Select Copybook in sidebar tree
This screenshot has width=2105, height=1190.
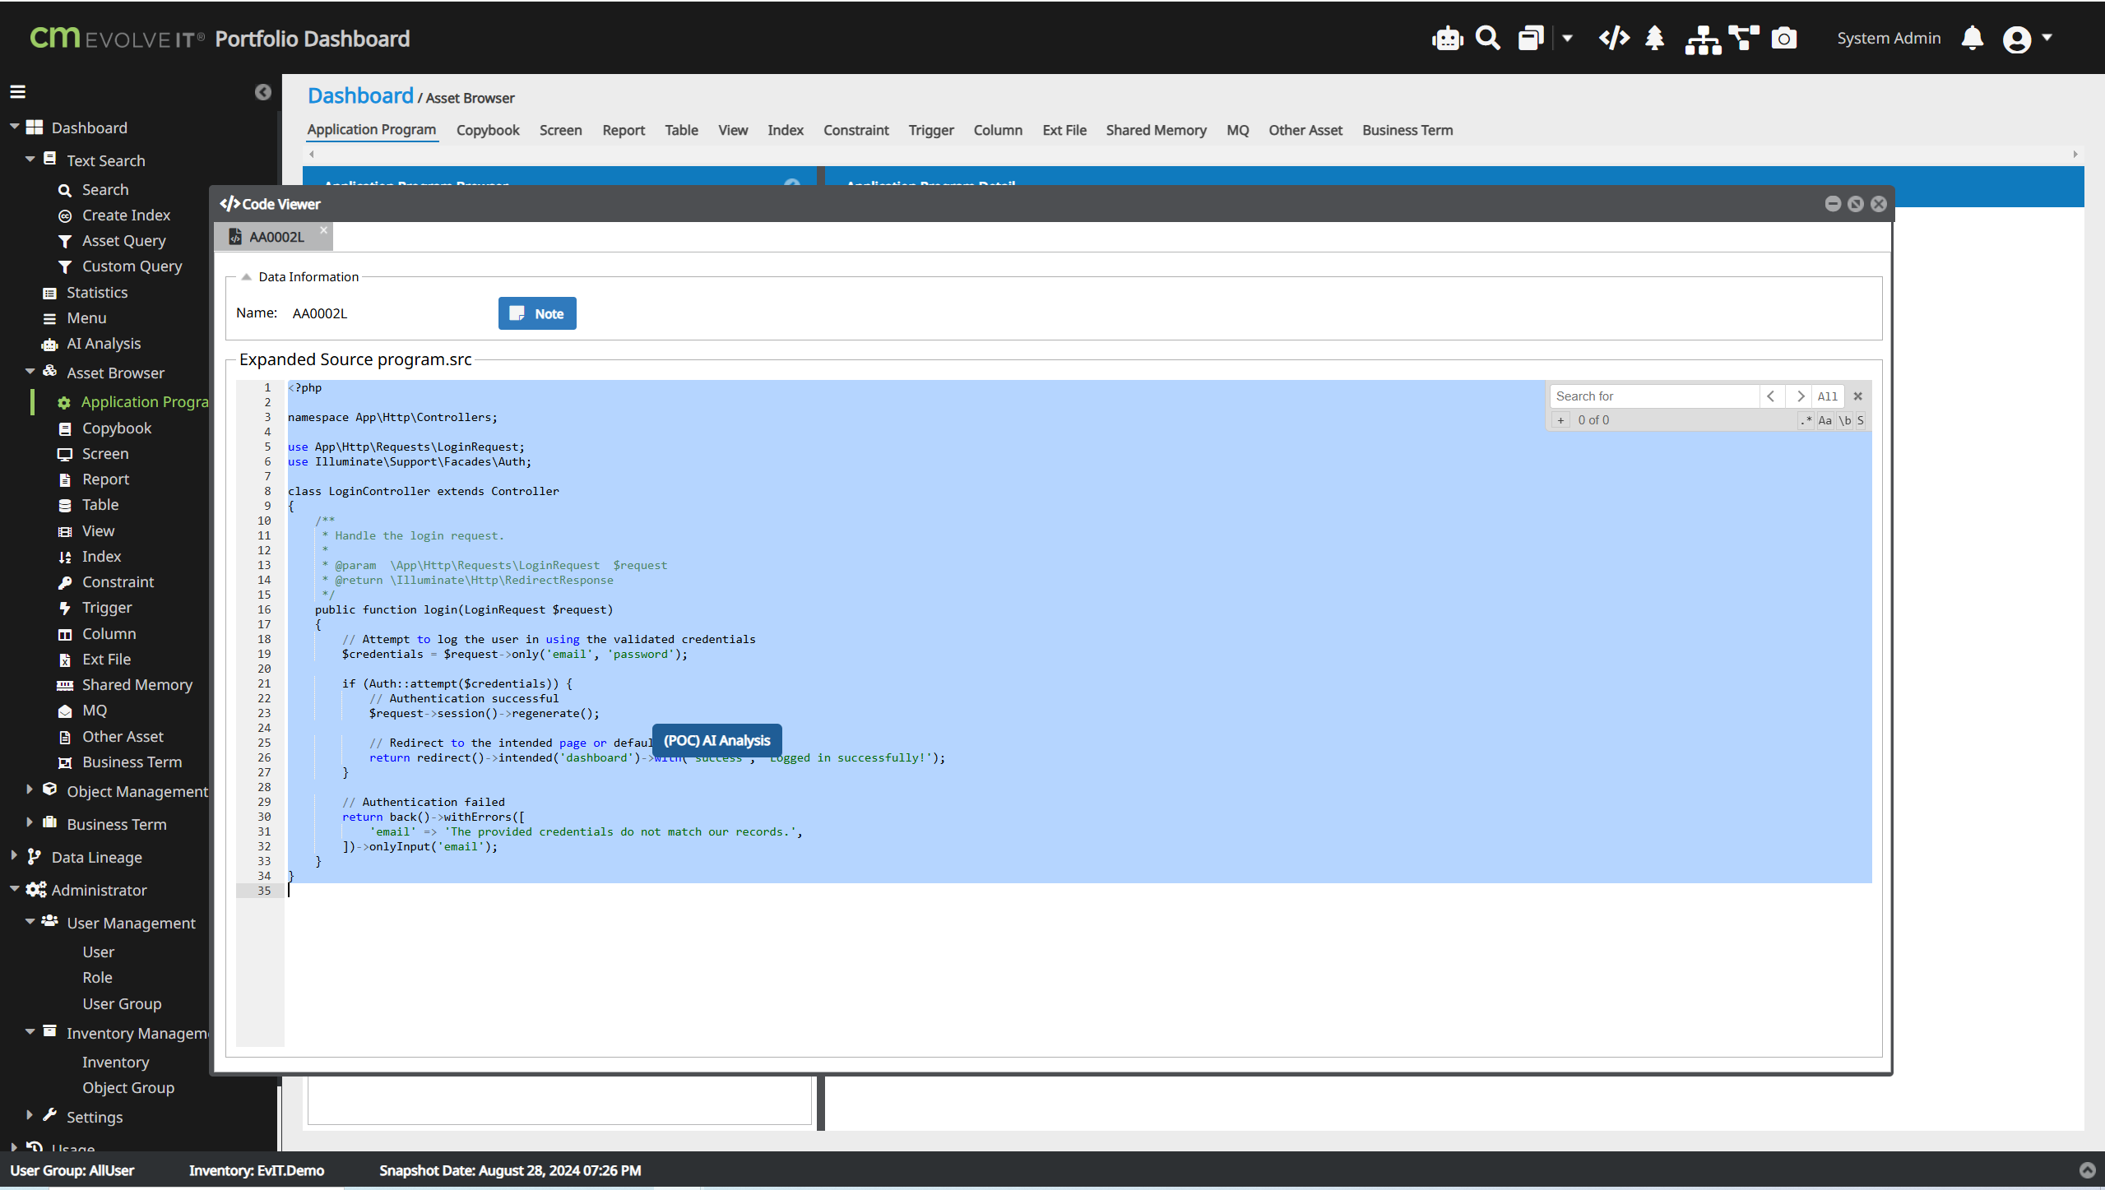[x=116, y=428]
